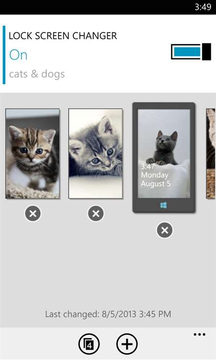This screenshot has height=360, width=216.
Task: Remove the tabby kitten wallpaper
Action: tap(33, 213)
